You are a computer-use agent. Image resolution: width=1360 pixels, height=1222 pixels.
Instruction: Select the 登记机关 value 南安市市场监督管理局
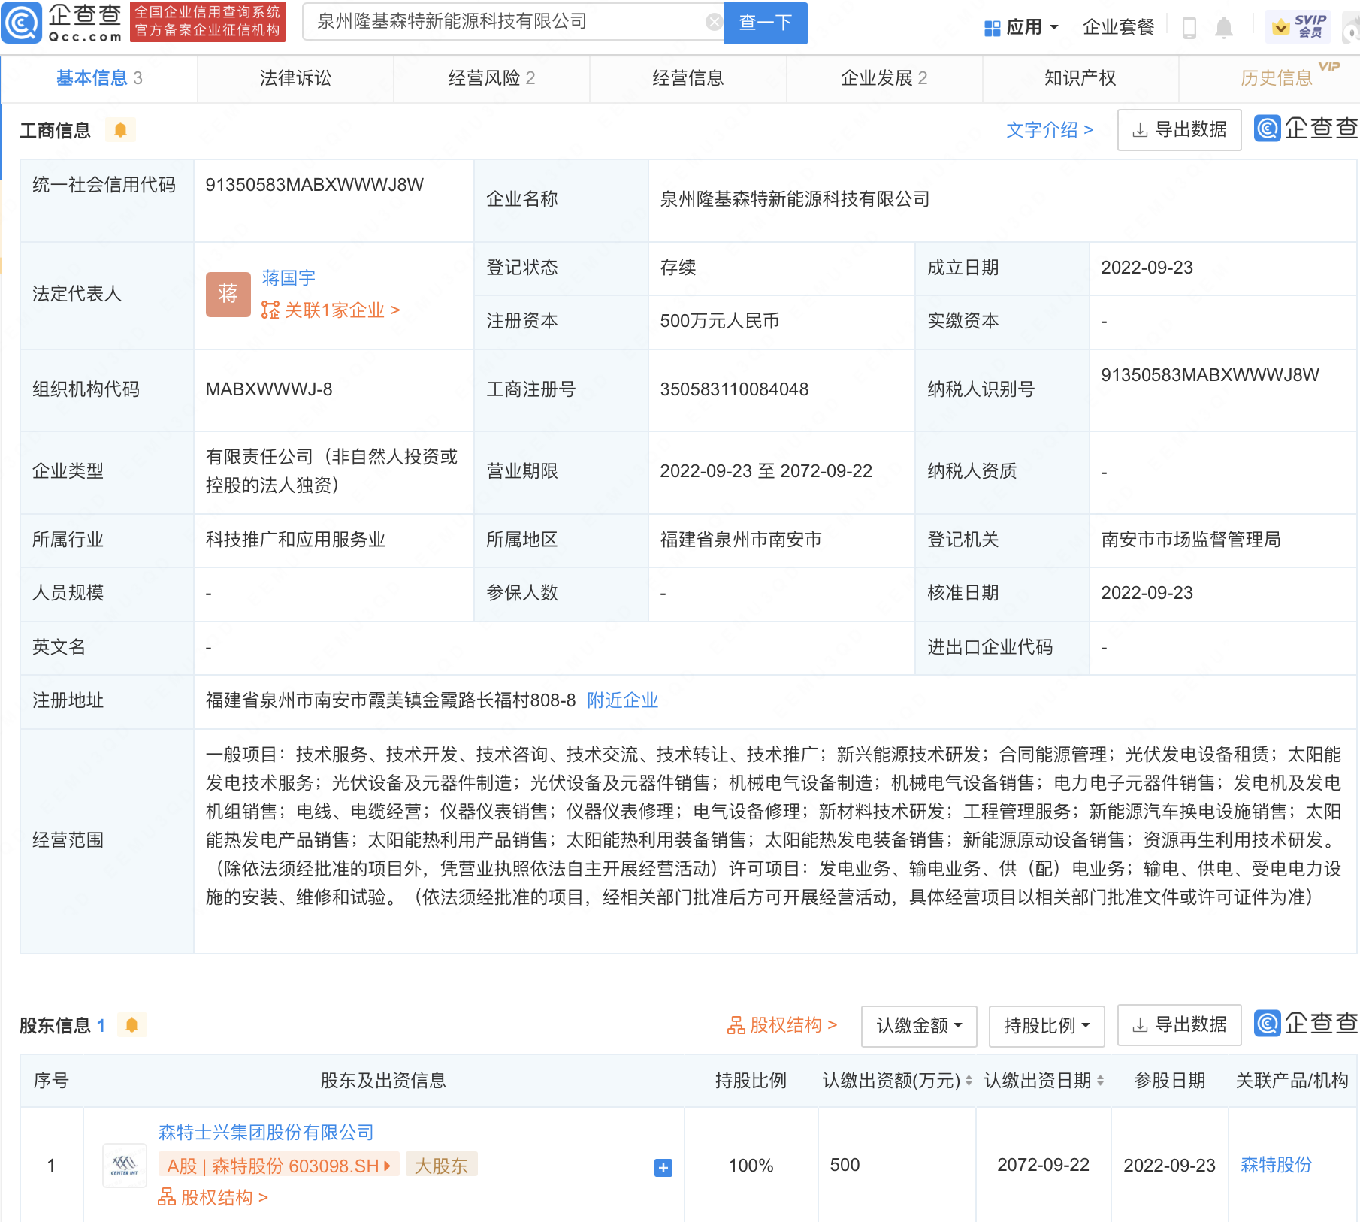pos(1191,540)
